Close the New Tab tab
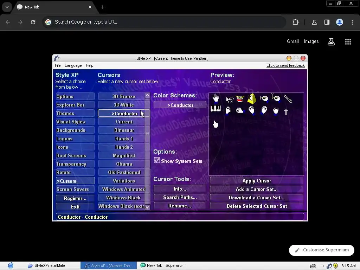 coord(90,7)
